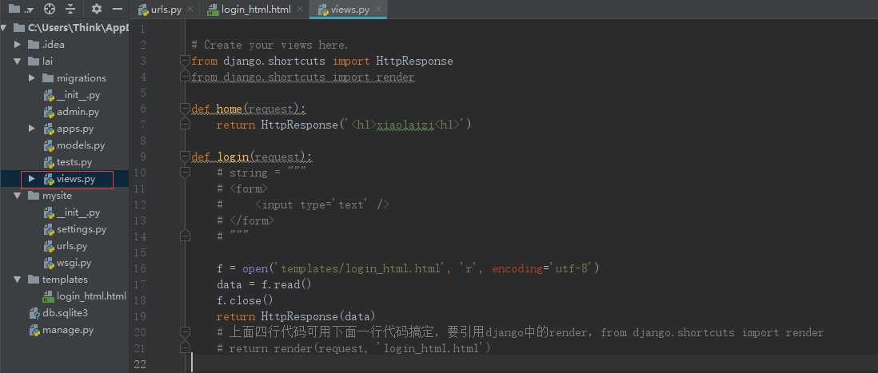The image size is (878, 373).
Task: Select settings.py in project tree
Action: click(x=82, y=228)
